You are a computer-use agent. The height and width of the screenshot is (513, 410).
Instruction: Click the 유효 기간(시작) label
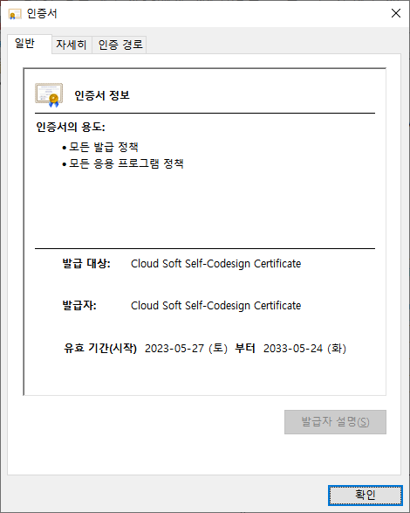pyautogui.click(x=100, y=348)
